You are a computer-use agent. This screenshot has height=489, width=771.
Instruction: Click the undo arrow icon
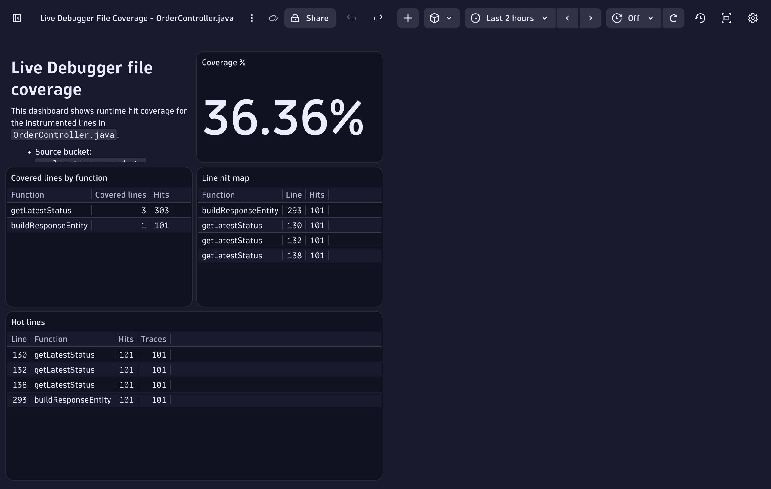tap(351, 18)
